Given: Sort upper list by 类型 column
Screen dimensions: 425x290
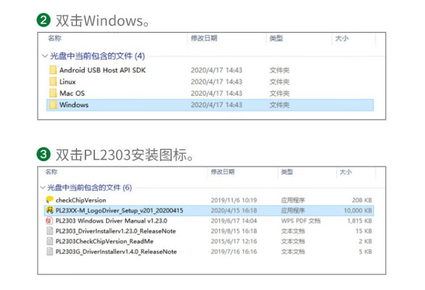Looking at the screenshot, I should [x=276, y=39].
